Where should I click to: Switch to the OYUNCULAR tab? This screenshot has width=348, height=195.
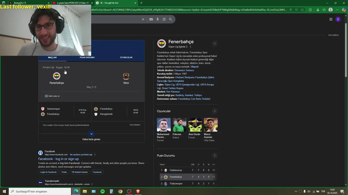pos(126,57)
